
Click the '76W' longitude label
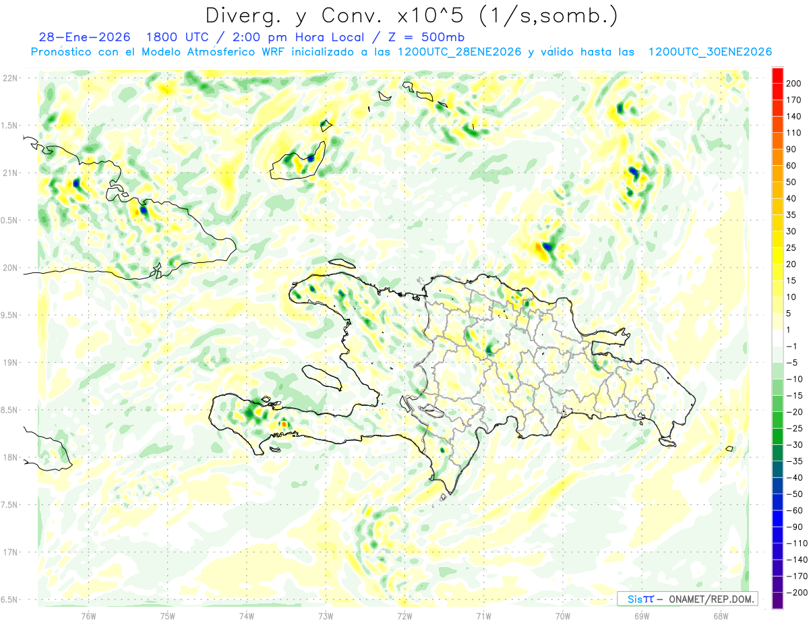(x=88, y=616)
